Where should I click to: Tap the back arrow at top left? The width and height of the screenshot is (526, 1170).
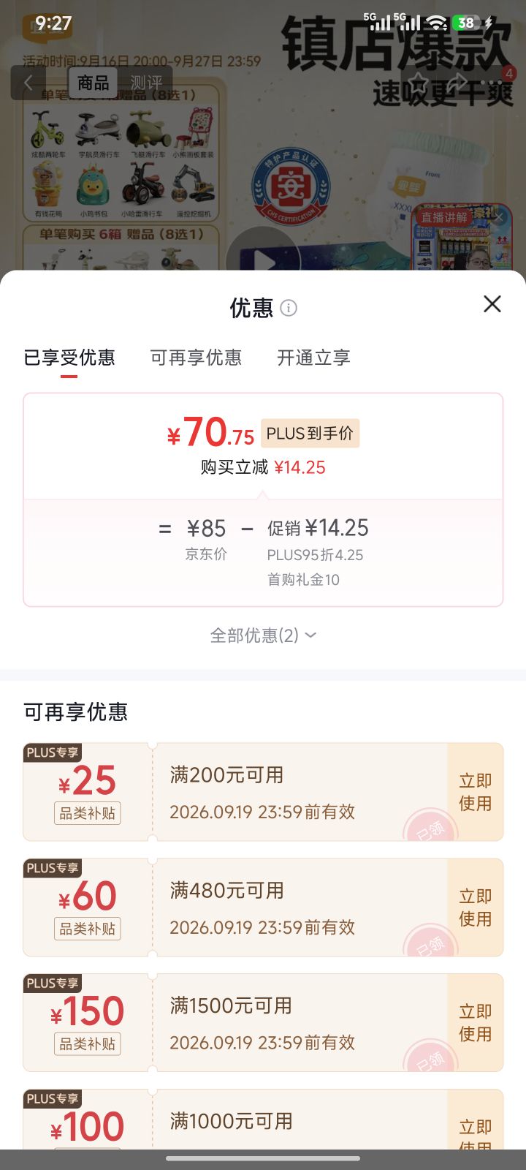click(28, 83)
